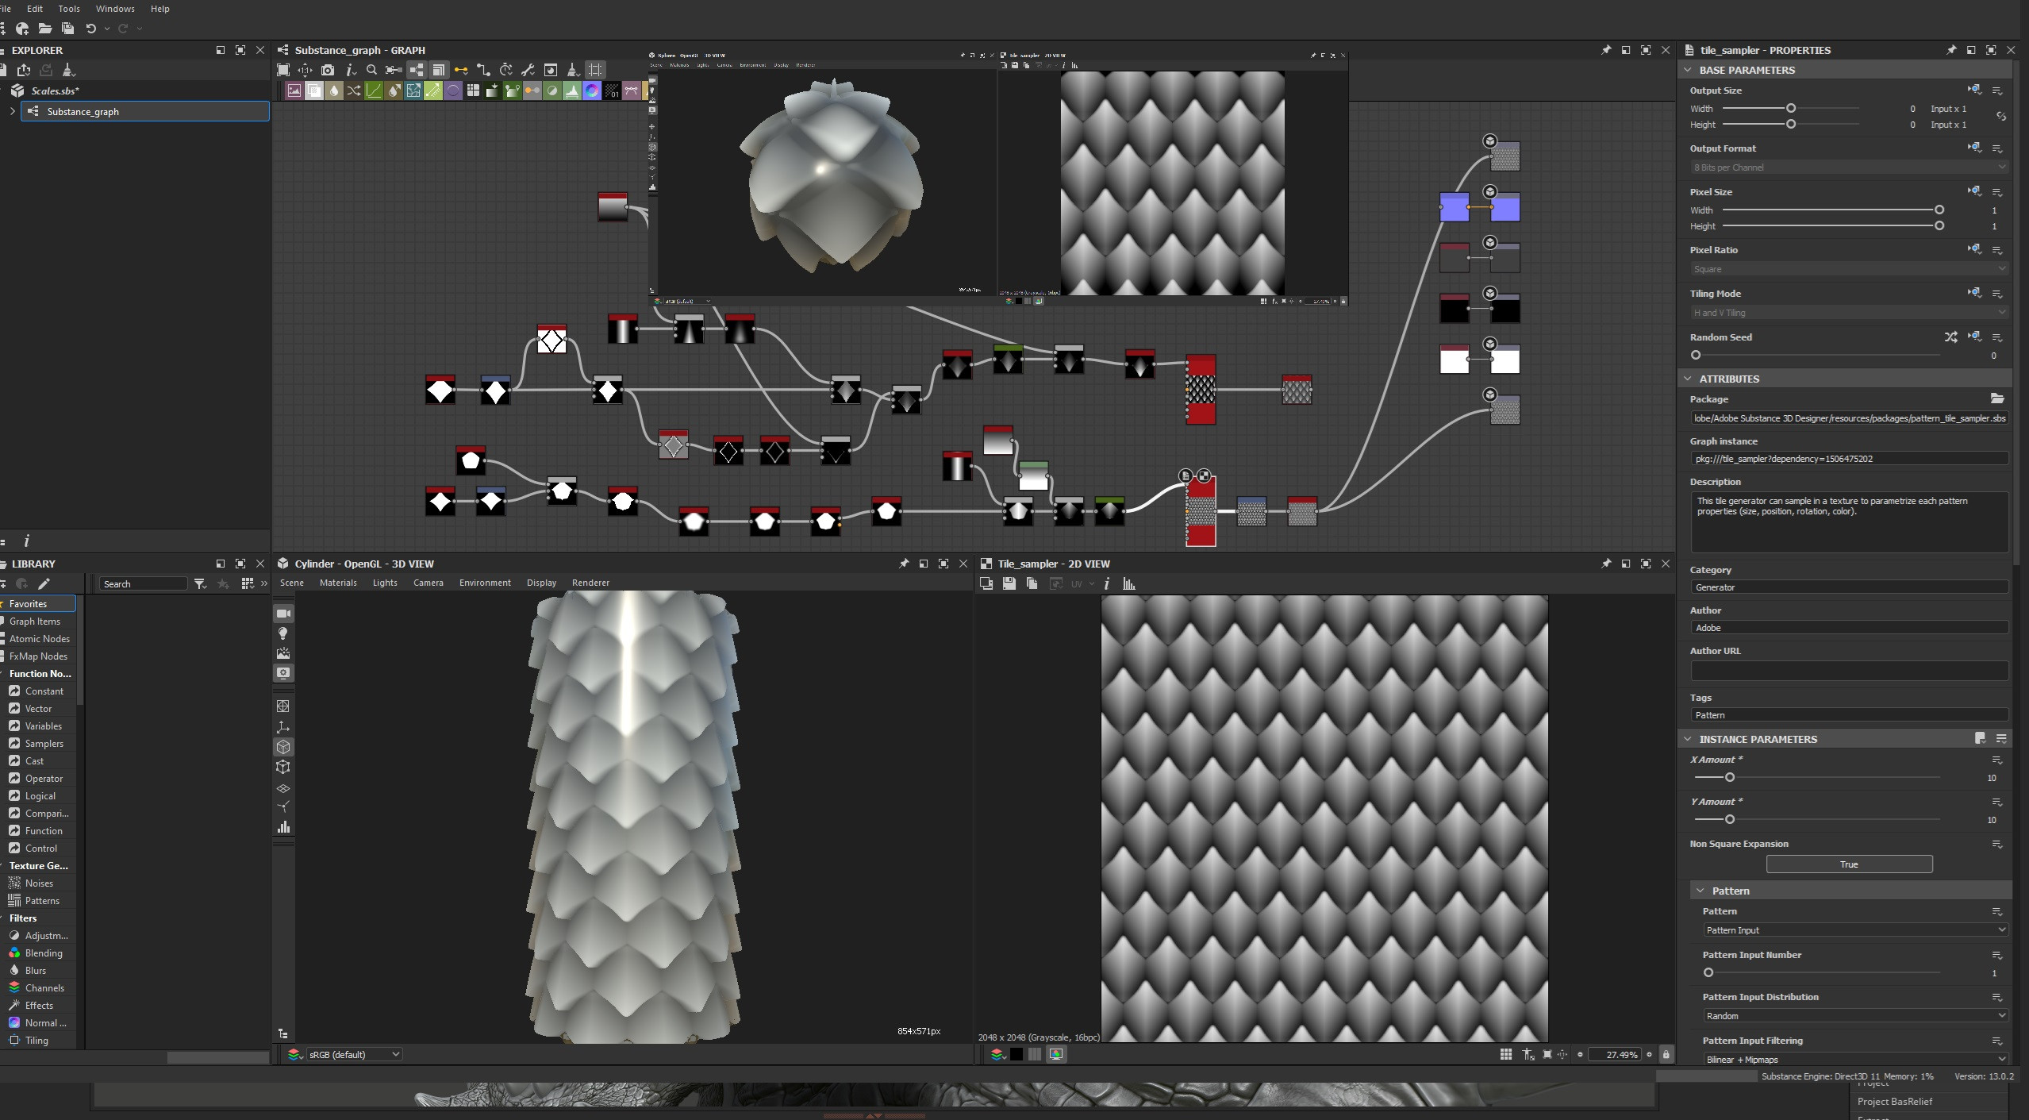Pin the tile_sampler Properties panel
Viewport: 2029px width, 1120px height.
(x=1950, y=49)
